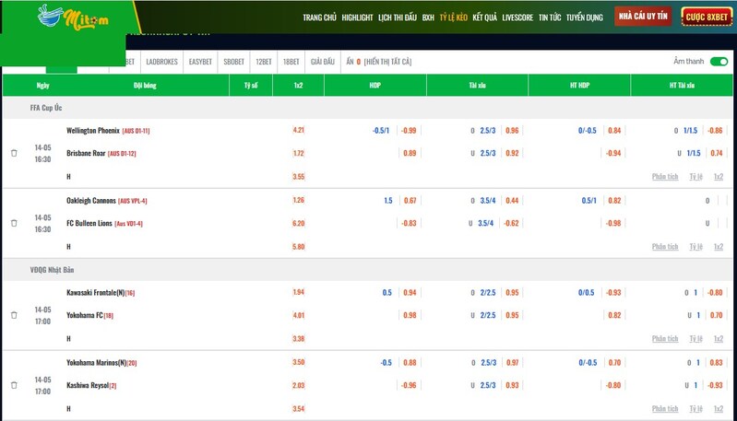Click draw odds 3.55 in Wellington match
This screenshot has width=737, height=421.
click(299, 177)
